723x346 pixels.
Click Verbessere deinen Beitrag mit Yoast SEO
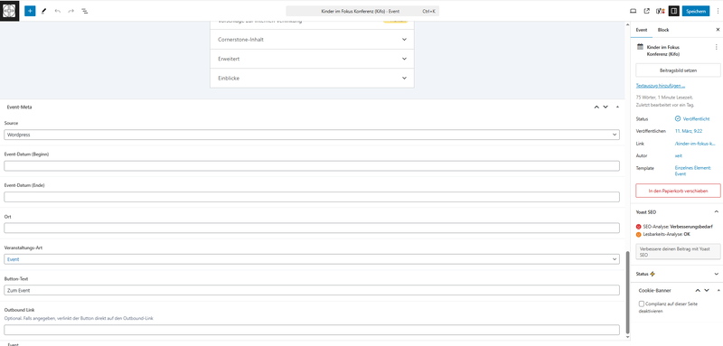point(678,251)
